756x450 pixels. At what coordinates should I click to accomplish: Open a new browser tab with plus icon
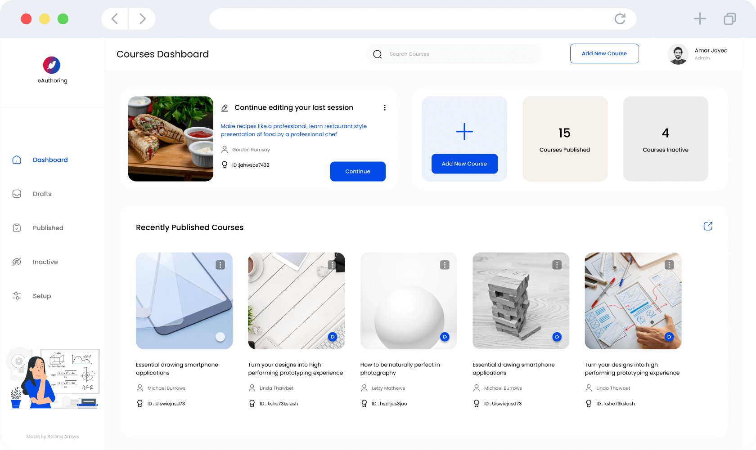(x=699, y=19)
